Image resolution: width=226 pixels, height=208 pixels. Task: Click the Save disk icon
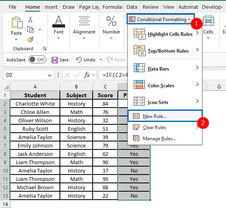pos(55,60)
